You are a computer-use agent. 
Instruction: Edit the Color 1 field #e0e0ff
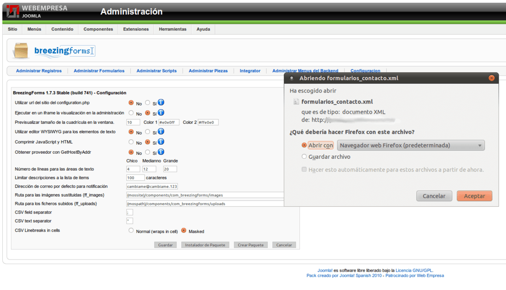(169, 122)
